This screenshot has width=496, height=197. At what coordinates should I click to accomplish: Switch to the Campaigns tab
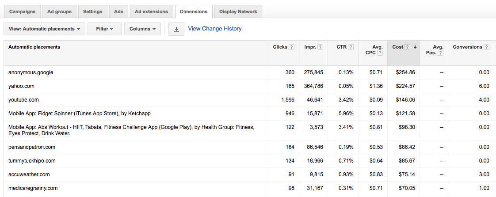(22, 11)
